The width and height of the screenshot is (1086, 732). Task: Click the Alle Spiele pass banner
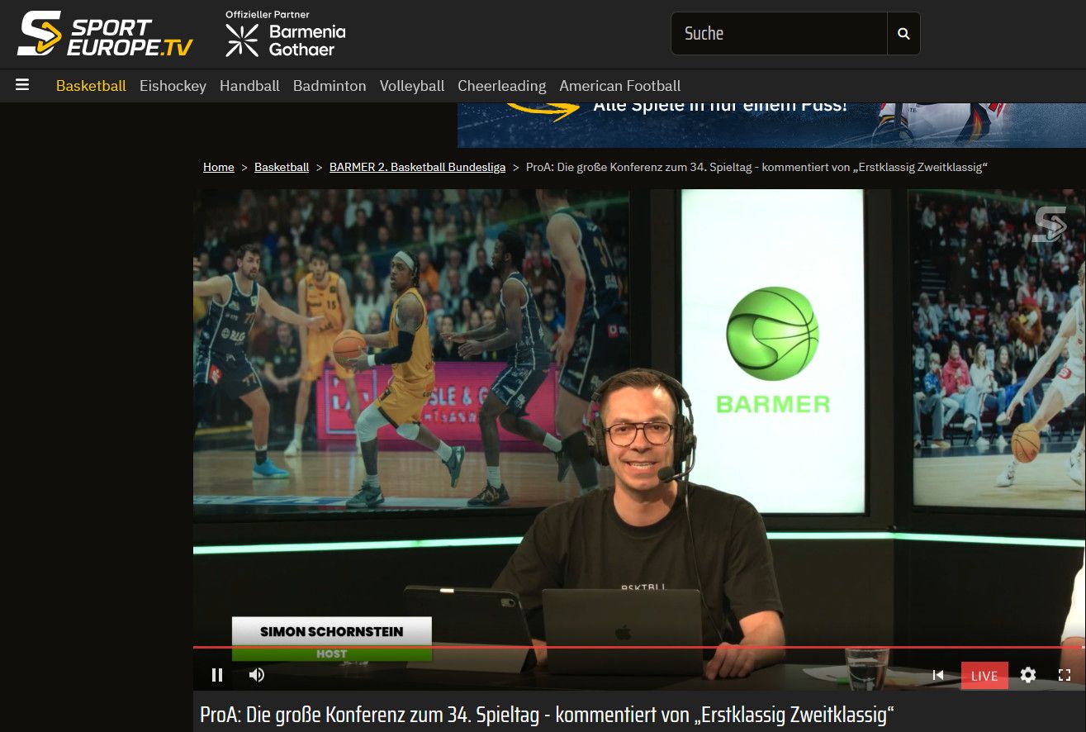click(771, 126)
